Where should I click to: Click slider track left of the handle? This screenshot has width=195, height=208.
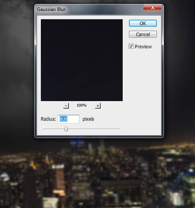[53, 129]
